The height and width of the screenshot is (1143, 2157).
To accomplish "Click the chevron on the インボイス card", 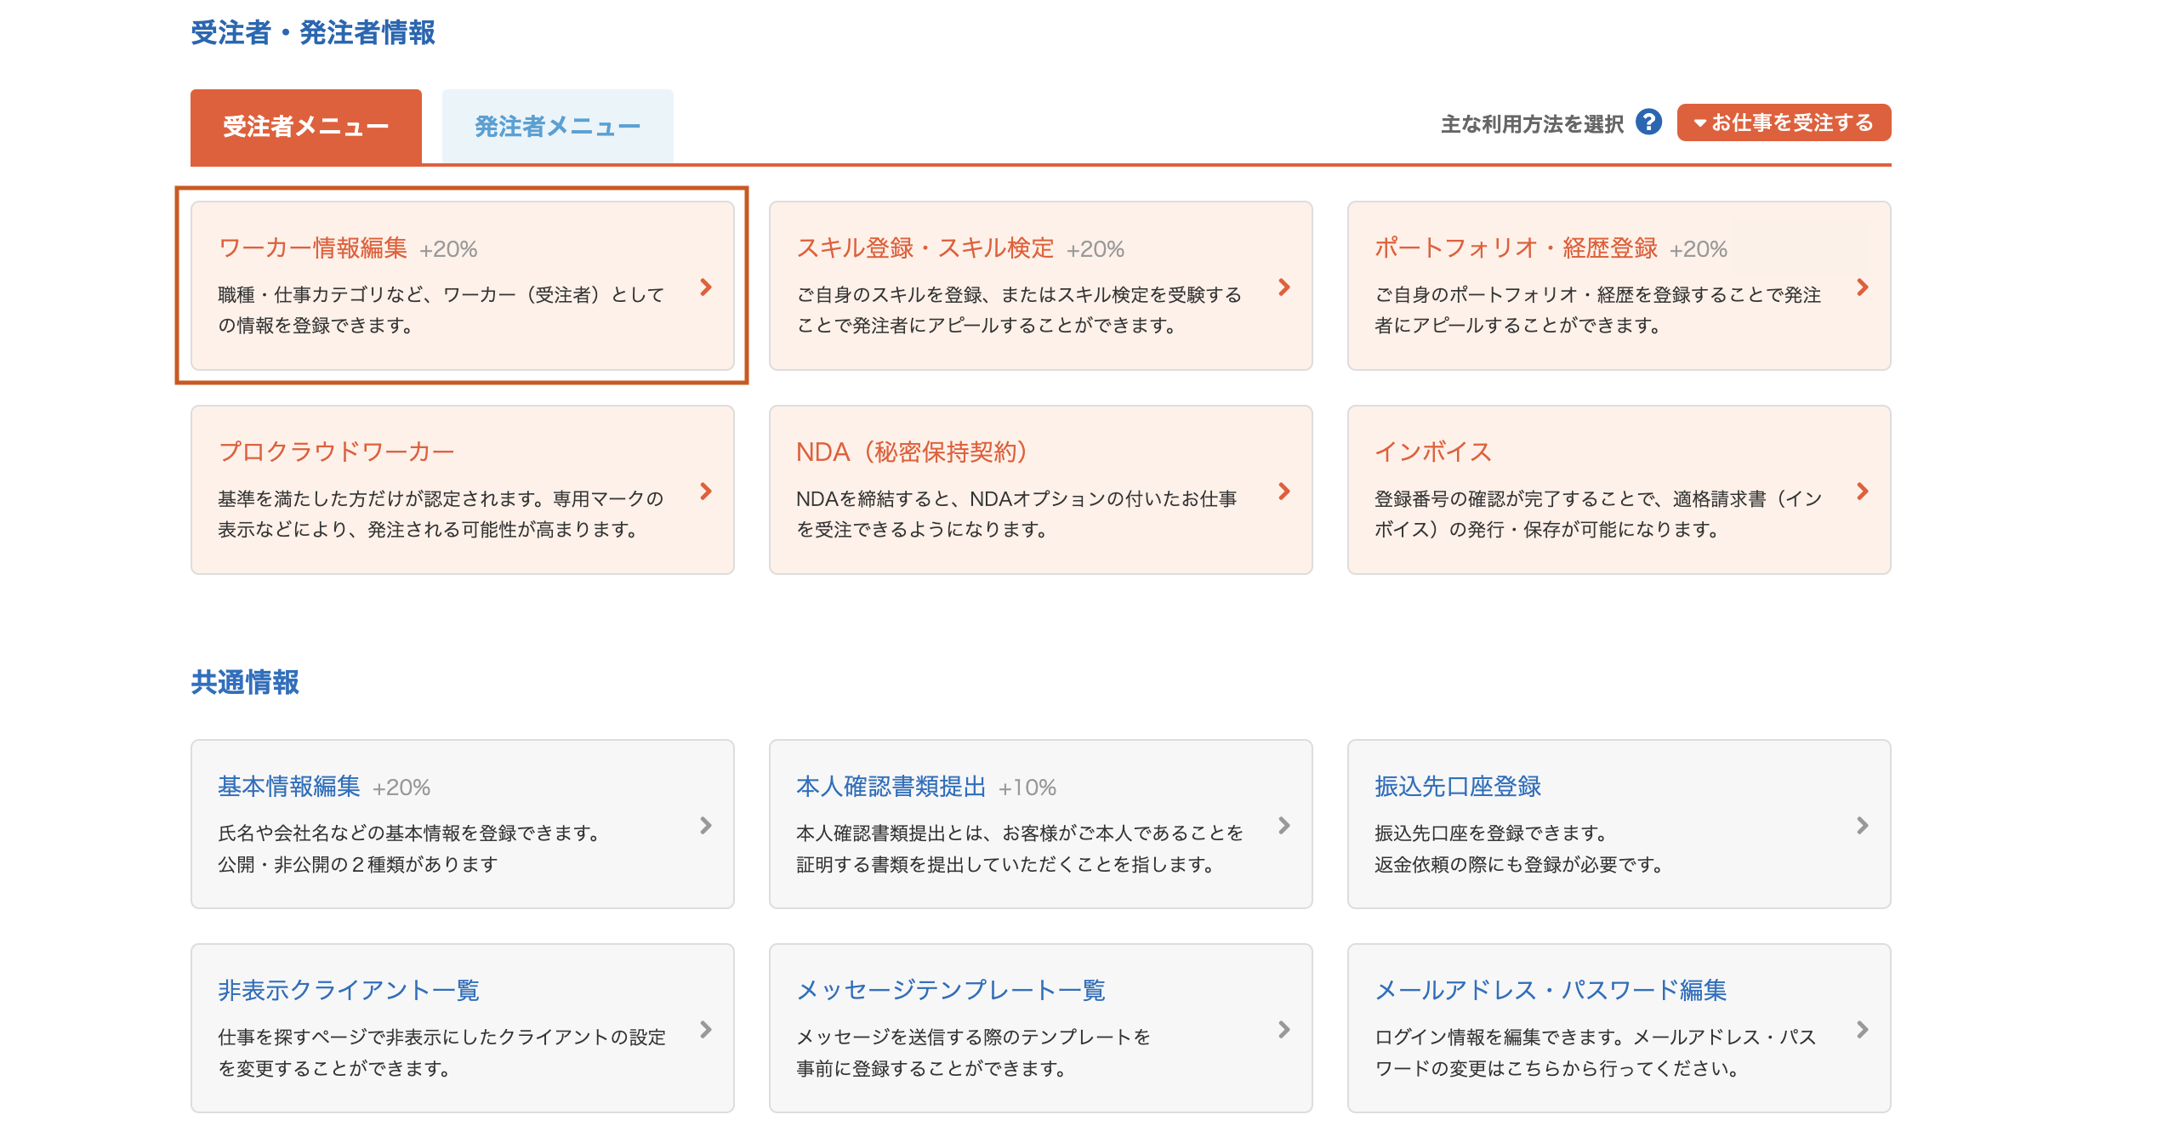I will (1862, 492).
